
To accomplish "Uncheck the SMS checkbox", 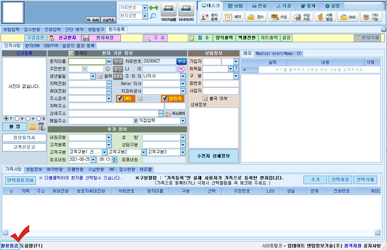I will click(x=120, y=99).
